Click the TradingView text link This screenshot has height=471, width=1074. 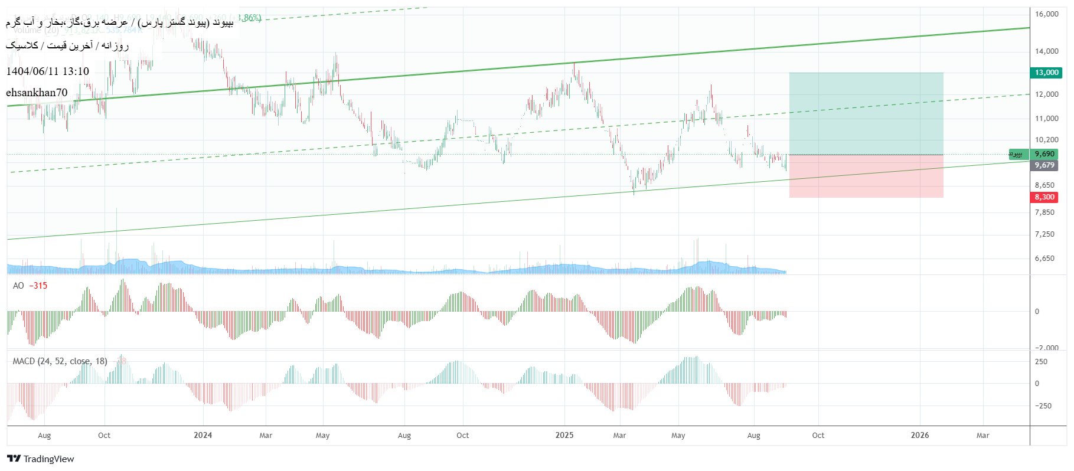pos(49,459)
